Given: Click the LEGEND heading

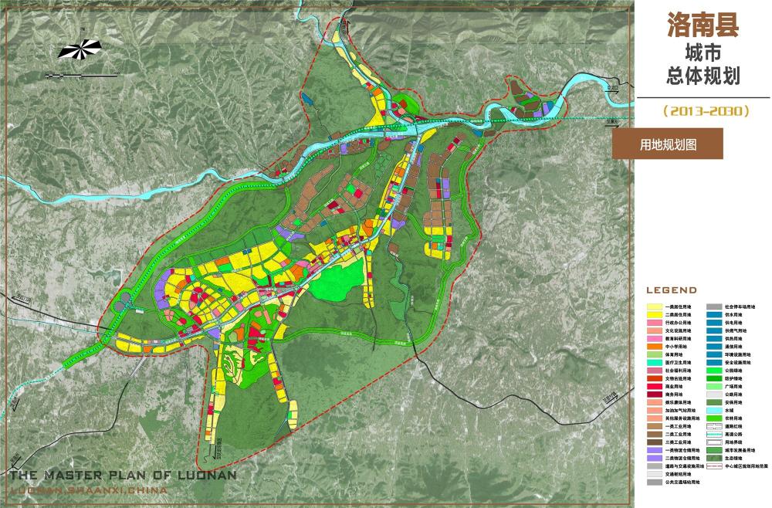Looking at the screenshot, I should pos(671,290).
